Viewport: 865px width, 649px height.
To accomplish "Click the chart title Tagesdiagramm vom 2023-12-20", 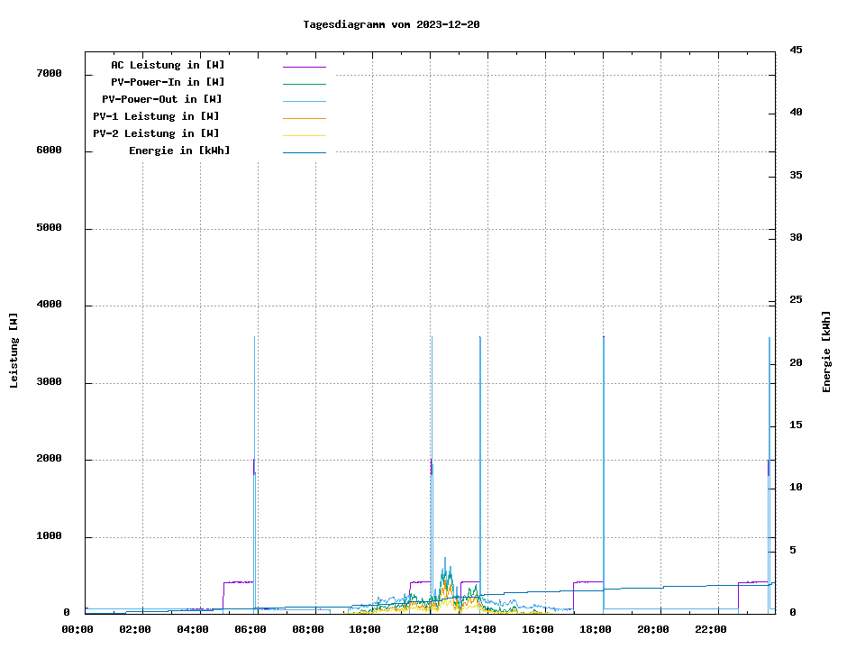I will click(391, 24).
